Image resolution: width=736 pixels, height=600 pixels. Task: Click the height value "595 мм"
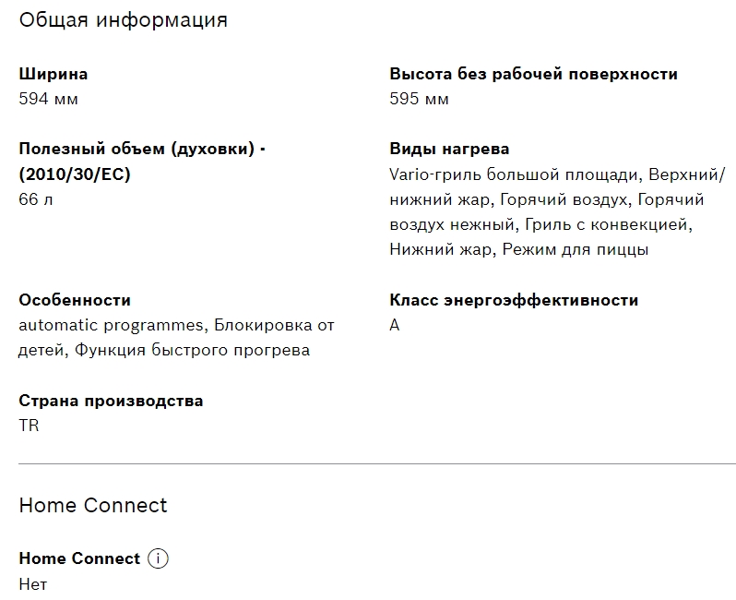(x=420, y=99)
